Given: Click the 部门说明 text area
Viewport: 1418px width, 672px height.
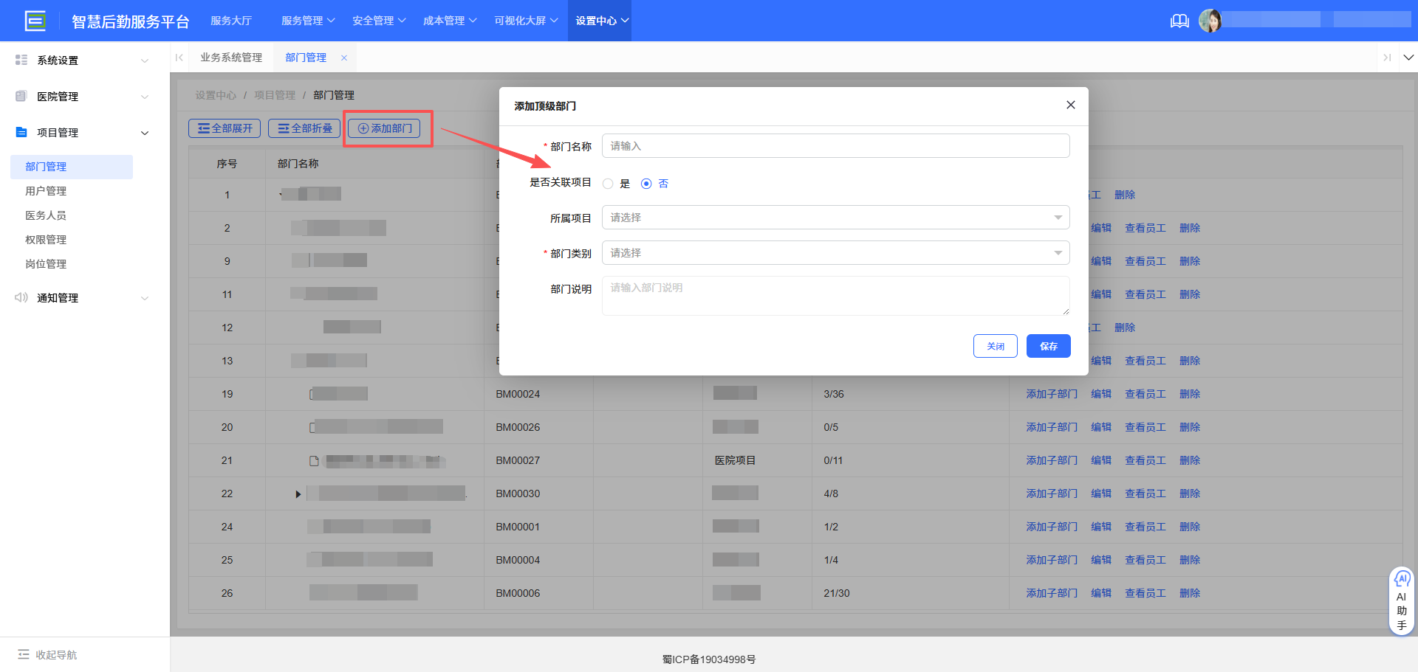Looking at the screenshot, I should pyautogui.click(x=835, y=296).
